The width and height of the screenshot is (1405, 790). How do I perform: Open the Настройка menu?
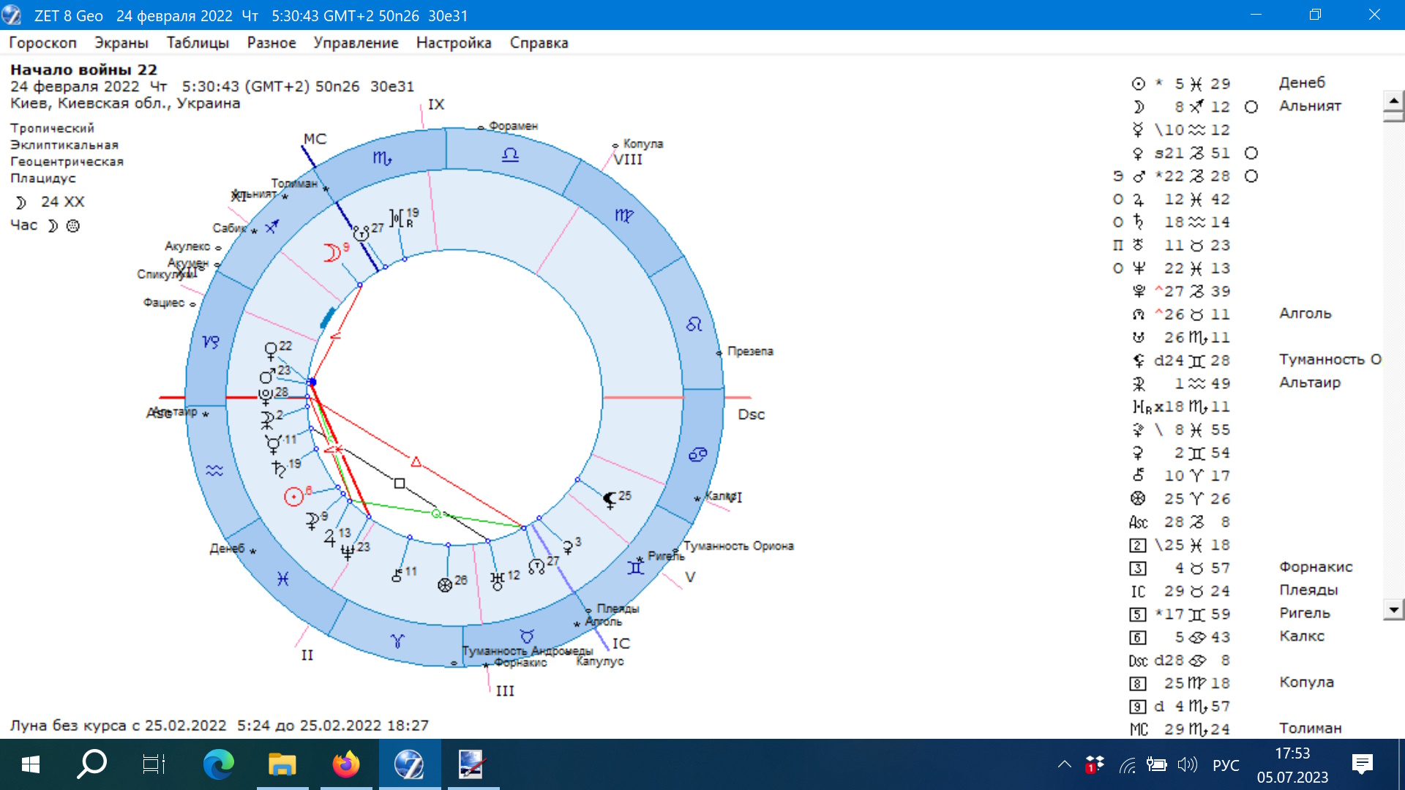(x=454, y=43)
